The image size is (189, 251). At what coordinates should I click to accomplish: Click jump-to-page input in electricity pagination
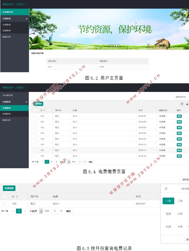pyautogui.click(x=55, y=211)
